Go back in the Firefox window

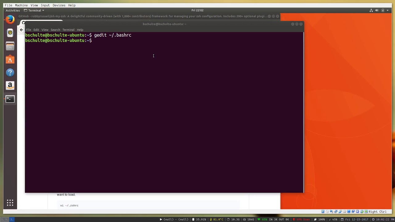(21, 30)
